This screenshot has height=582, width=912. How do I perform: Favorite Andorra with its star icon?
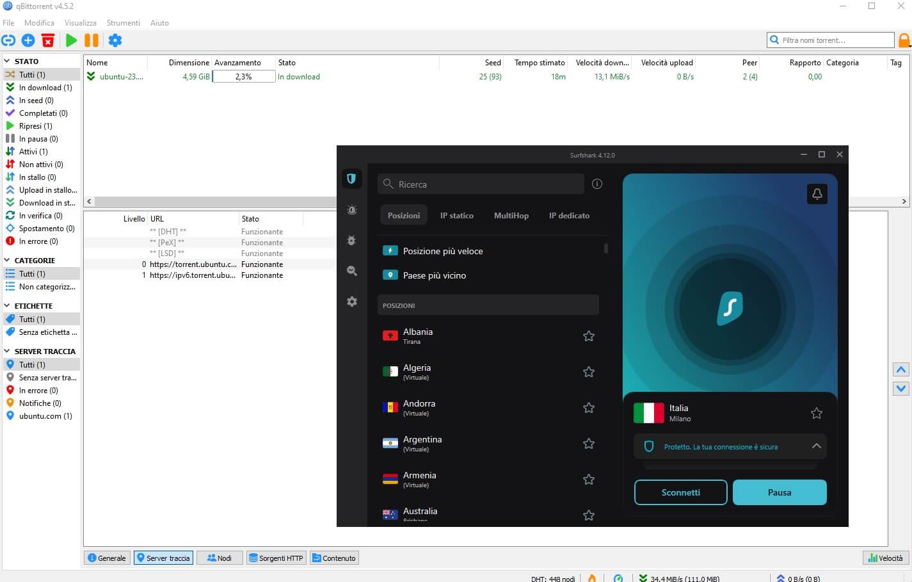coord(589,408)
